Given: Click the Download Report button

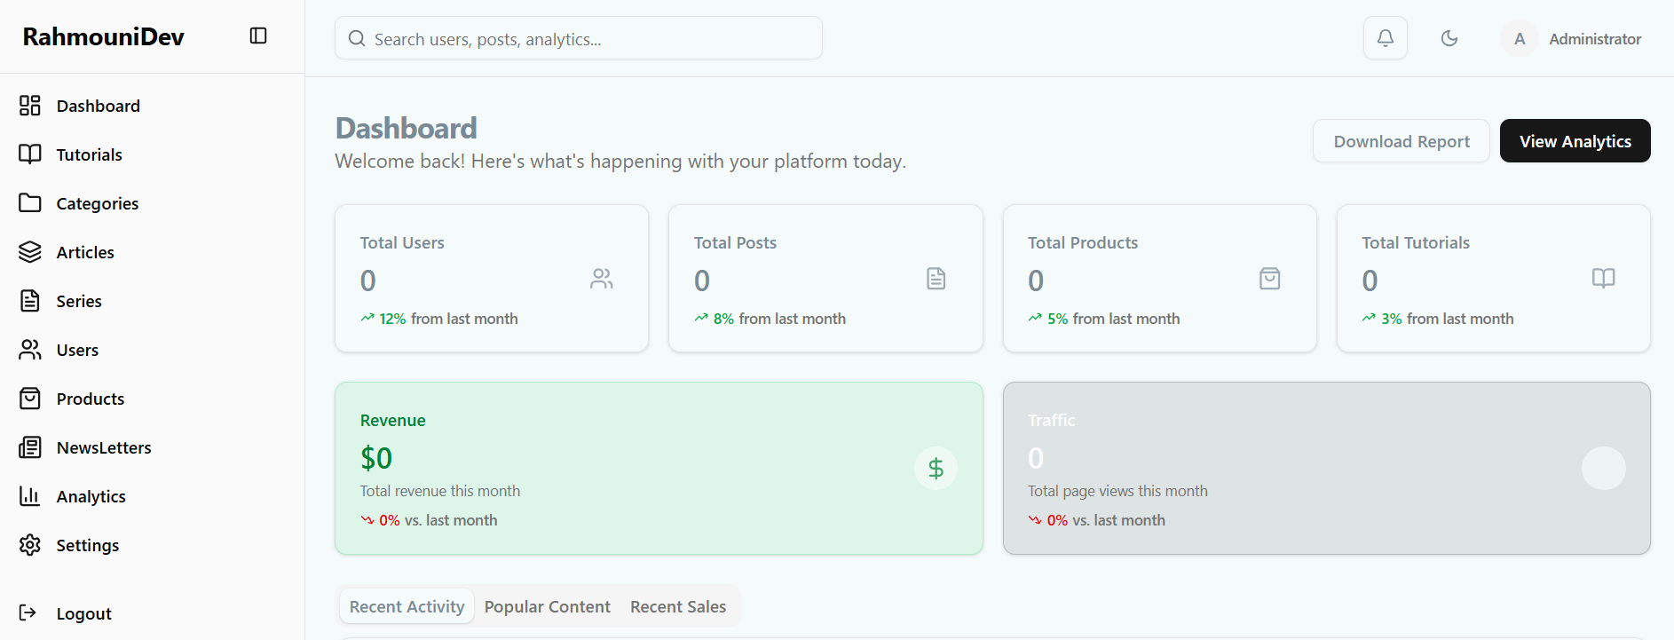Looking at the screenshot, I should point(1401,141).
